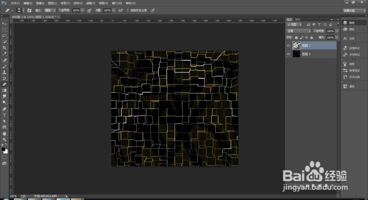The height and width of the screenshot is (200, 368).
Task: Select the Dodge tool
Action: (4, 102)
